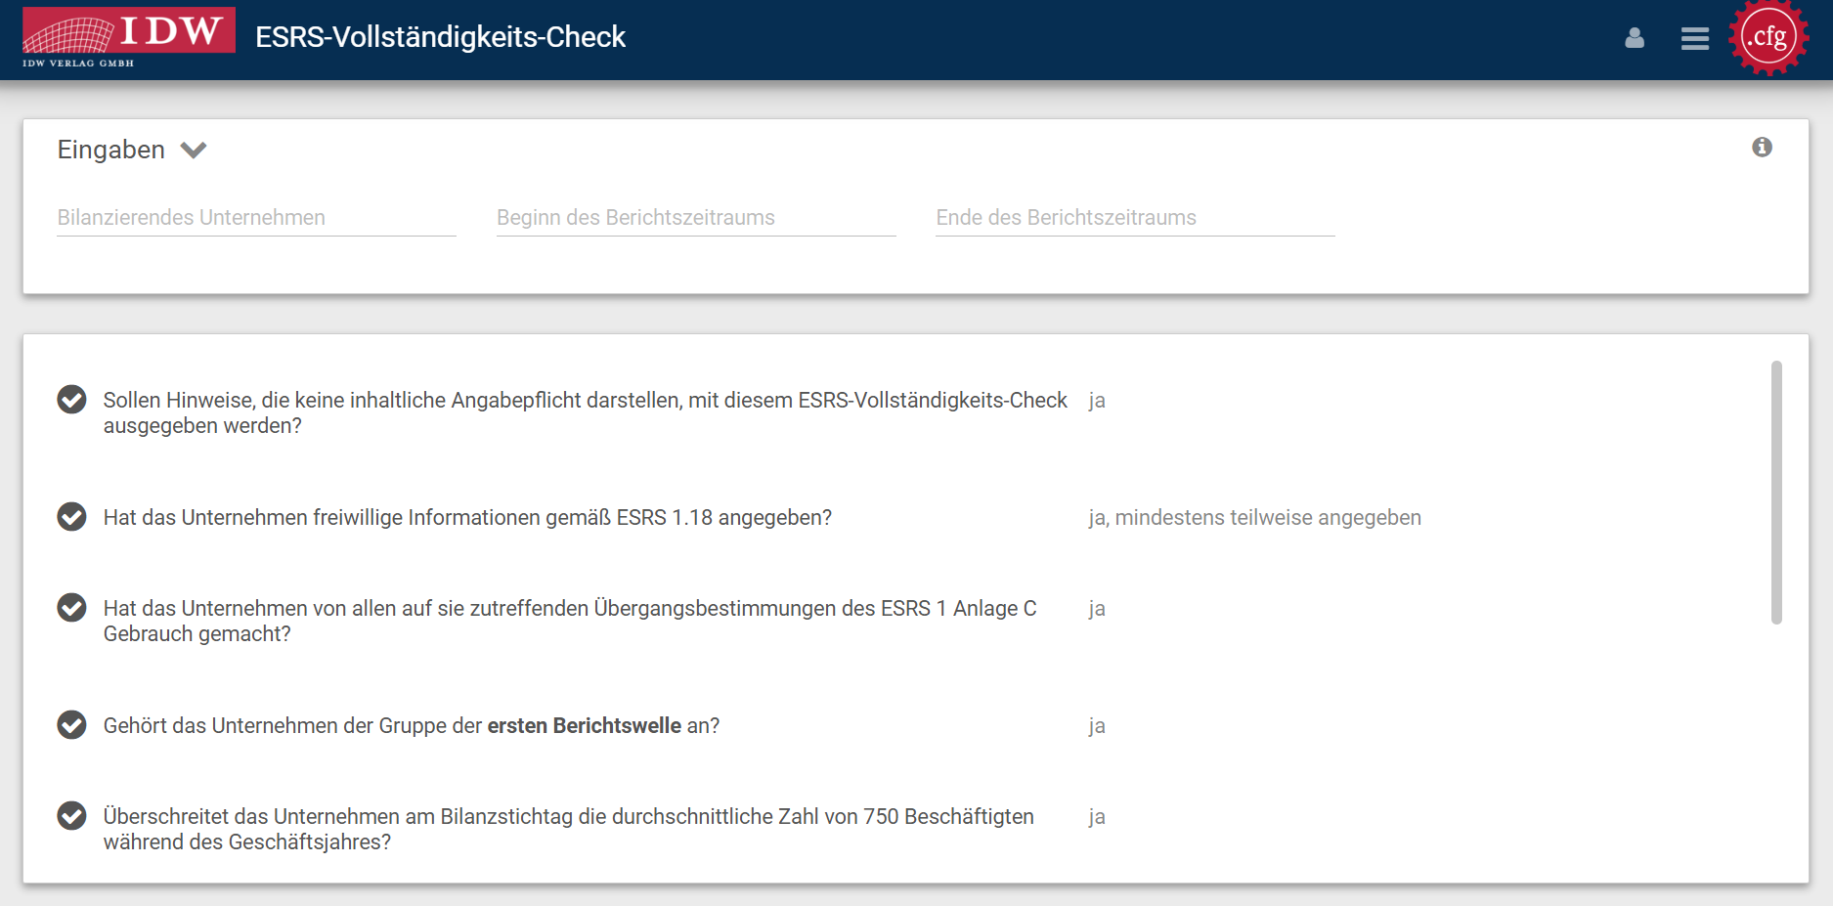Viewport: 1833px width, 906px height.
Task: Set the Ende des Berichtszeitraums field
Action: pyautogui.click(x=1134, y=218)
